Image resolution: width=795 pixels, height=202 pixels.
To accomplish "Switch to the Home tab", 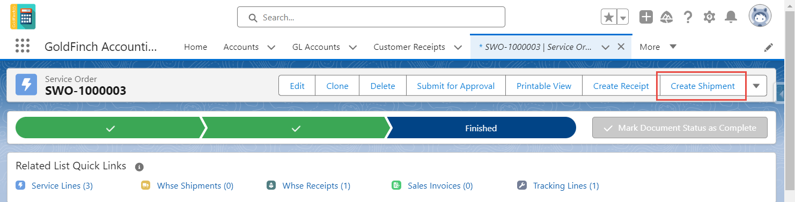I will [x=195, y=47].
